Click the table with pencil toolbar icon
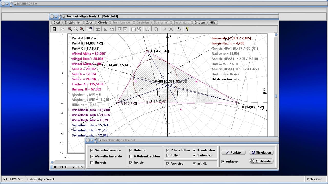This screenshot has height=184, width=328. (139, 29)
